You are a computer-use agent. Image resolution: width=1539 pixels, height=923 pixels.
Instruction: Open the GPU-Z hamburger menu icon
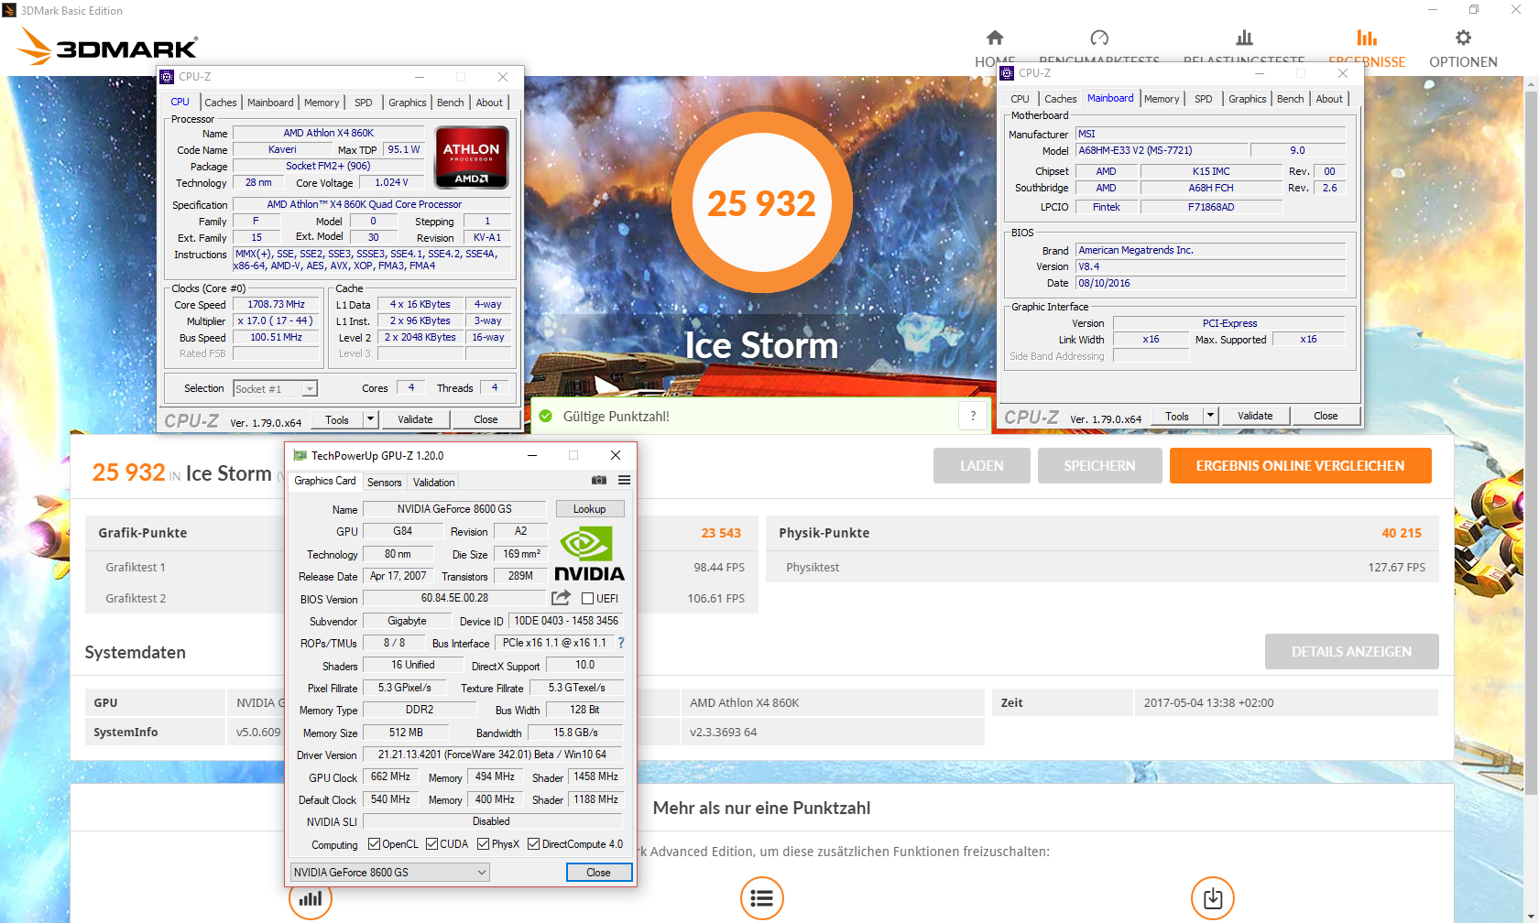tap(624, 480)
